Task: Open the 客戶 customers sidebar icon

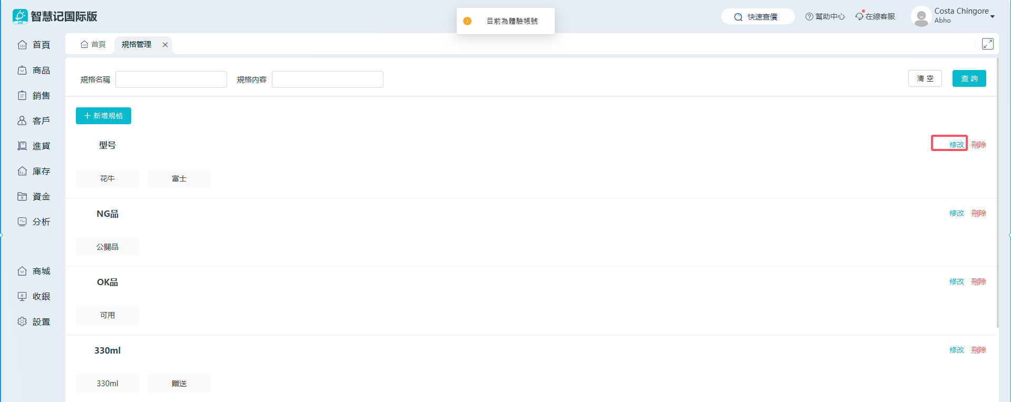Action: tap(22, 120)
